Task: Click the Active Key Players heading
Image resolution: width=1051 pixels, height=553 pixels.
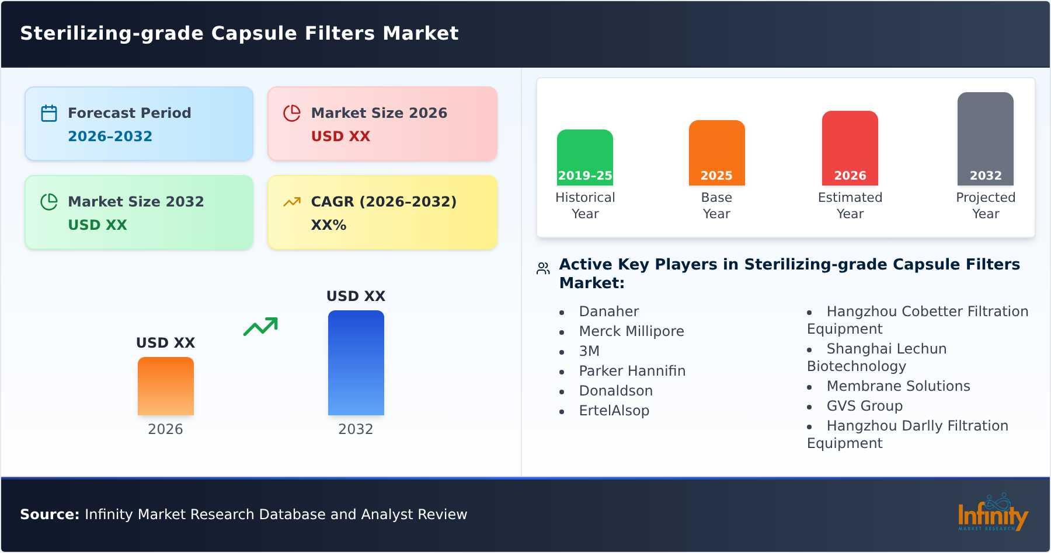Action: [789, 274]
